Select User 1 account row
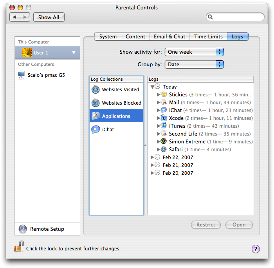Screen dimensions: 274x268 point(47,53)
